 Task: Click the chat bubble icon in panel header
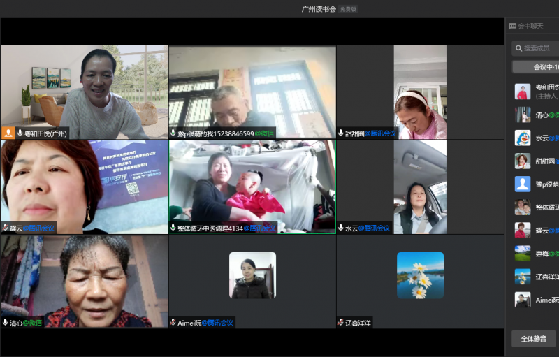pyautogui.click(x=513, y=26)
